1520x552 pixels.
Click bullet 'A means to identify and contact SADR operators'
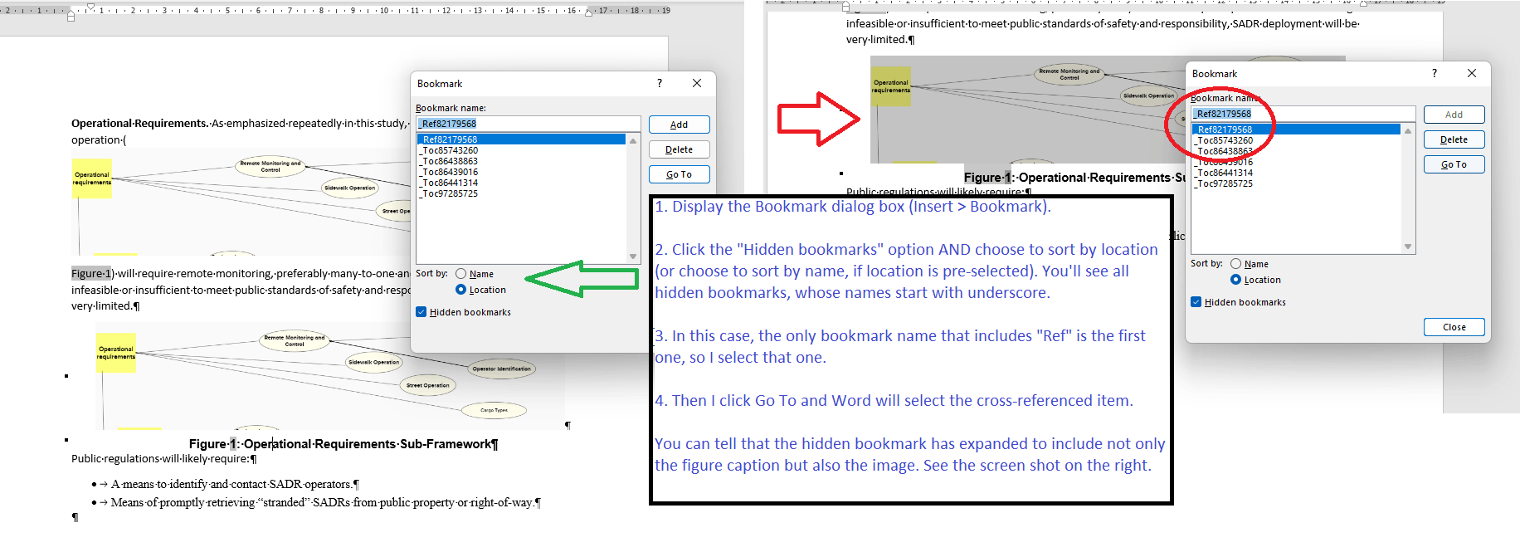(231, 484)
